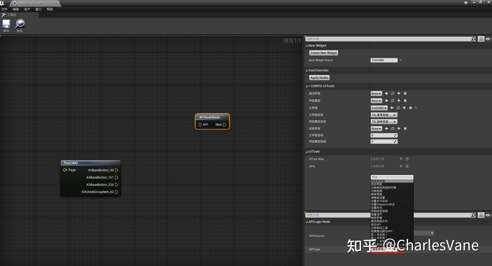
Task: Collapse the CONFIG UITools section
Action: [306, 86]
